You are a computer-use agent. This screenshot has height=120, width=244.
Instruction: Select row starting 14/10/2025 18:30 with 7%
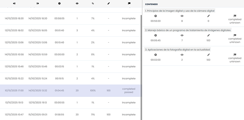70,19
